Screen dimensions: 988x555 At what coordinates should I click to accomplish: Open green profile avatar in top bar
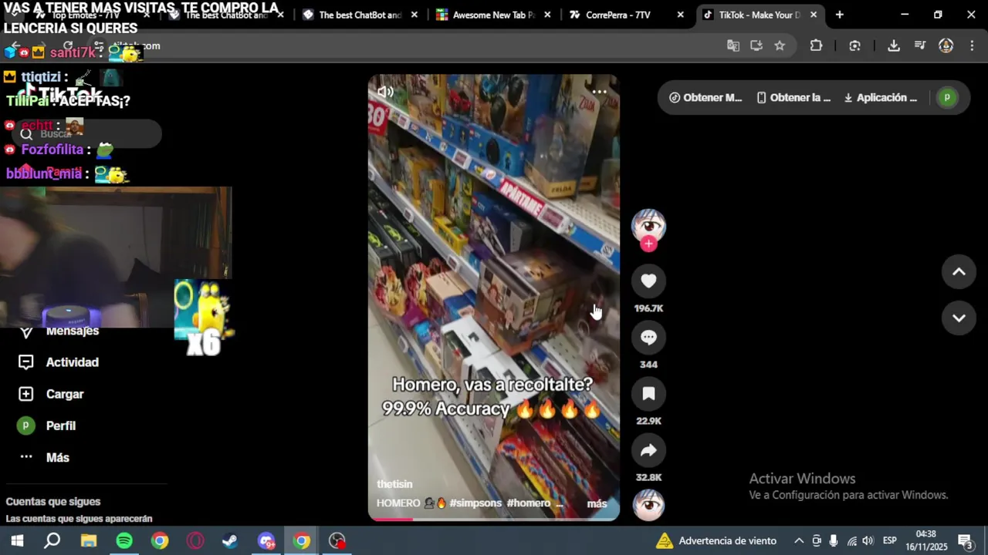(x=947, y=98)
